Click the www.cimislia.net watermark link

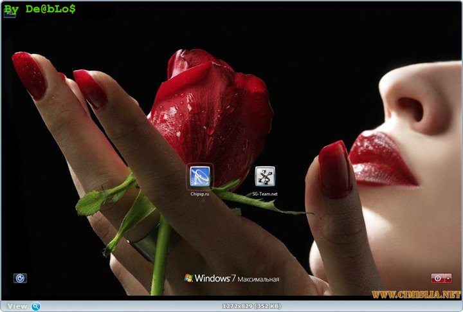(416, 295)
